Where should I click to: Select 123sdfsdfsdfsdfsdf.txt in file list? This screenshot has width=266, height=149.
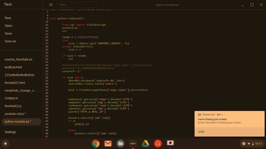point(20,75)
